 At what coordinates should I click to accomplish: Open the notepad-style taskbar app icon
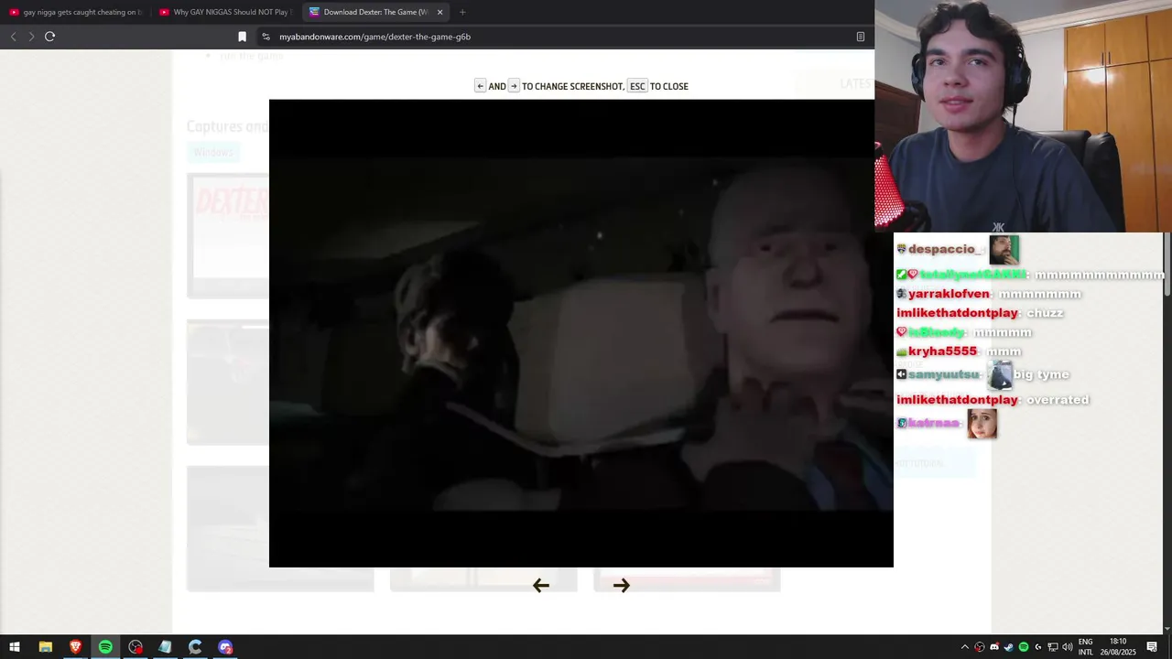pos(165,647)
